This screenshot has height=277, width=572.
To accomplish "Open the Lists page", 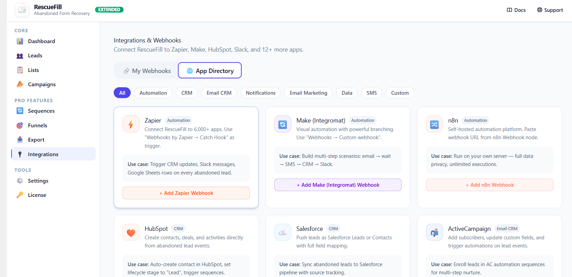I will [53, 70].
